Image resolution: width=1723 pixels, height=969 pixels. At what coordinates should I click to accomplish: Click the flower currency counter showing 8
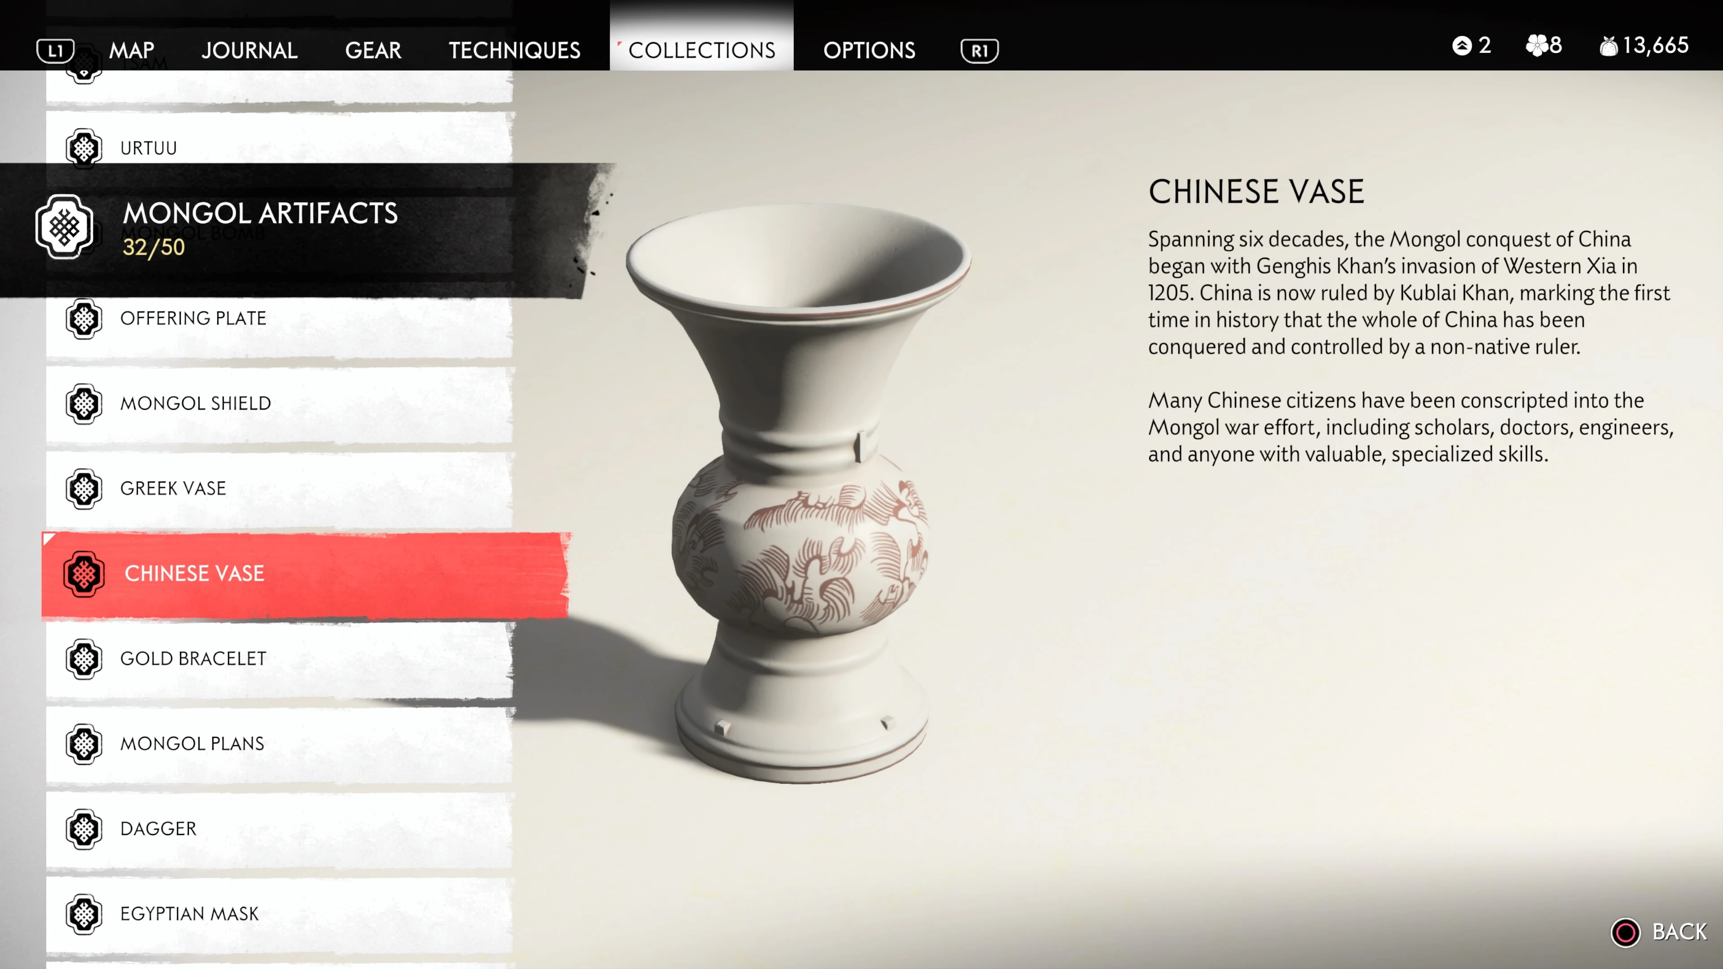pos(1544,45)
